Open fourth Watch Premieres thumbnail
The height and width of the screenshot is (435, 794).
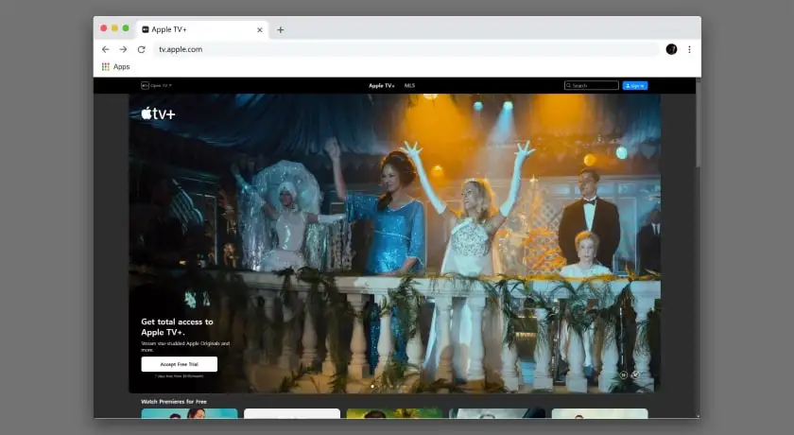tap(497, 413)
